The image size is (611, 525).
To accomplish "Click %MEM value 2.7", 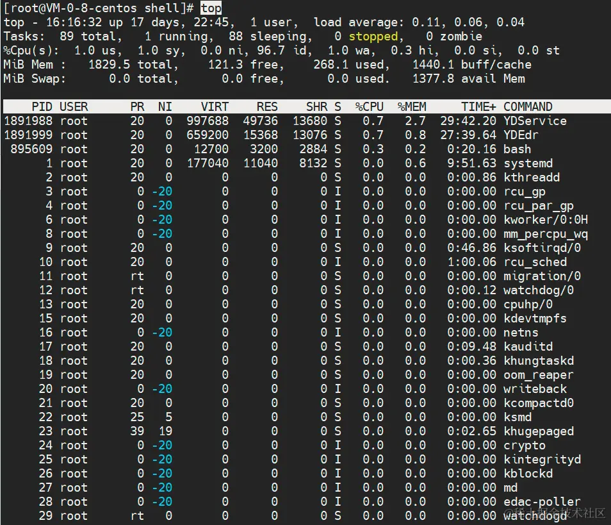I will pyautogui.click(x=415, y=121).
